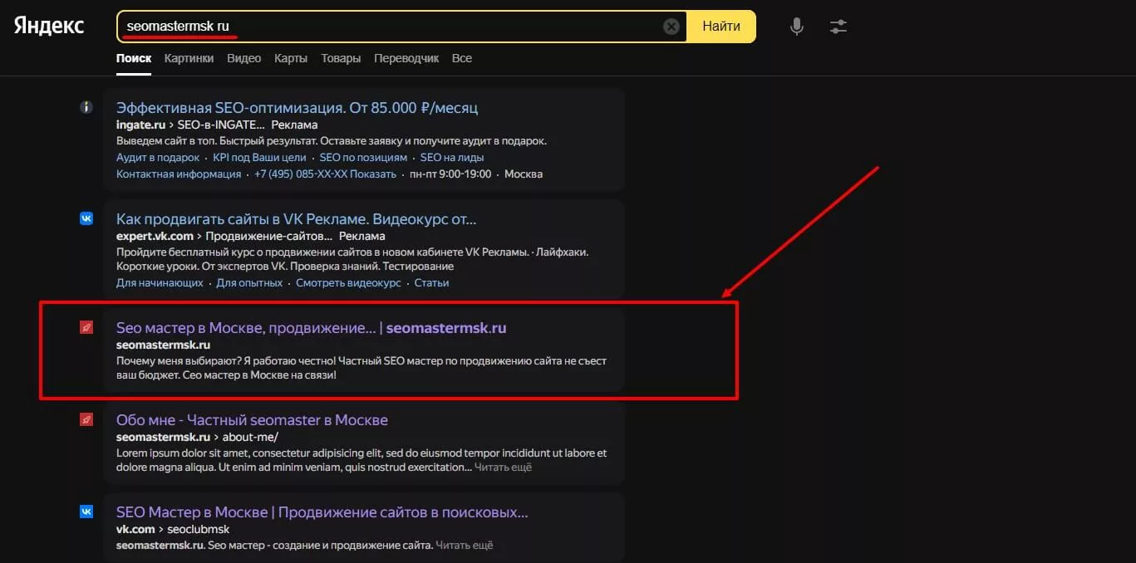The image size is (1136, 563).
Task: Click the seomastermsk.ru › about-me/ breadcrumb
Action: [197, 437]
